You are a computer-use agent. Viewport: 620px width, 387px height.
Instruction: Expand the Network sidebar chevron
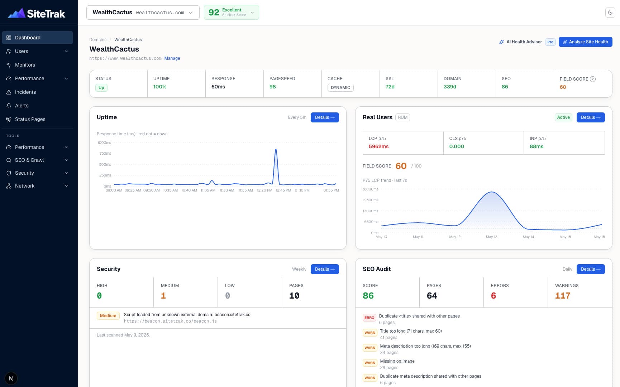(67, 186)
